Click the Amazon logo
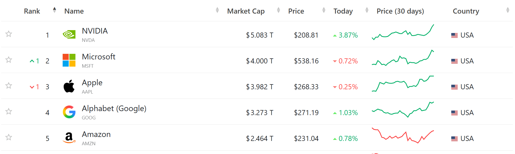 69,137
